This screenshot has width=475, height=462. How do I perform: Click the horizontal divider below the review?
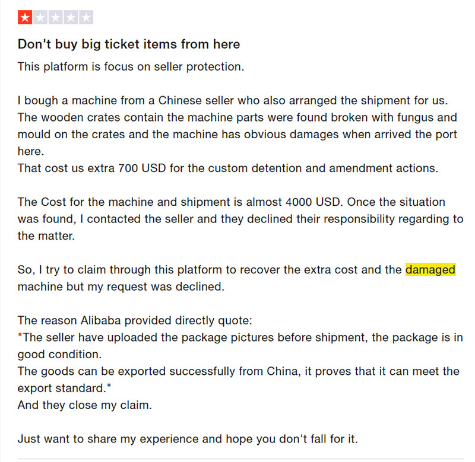(237, 459)
